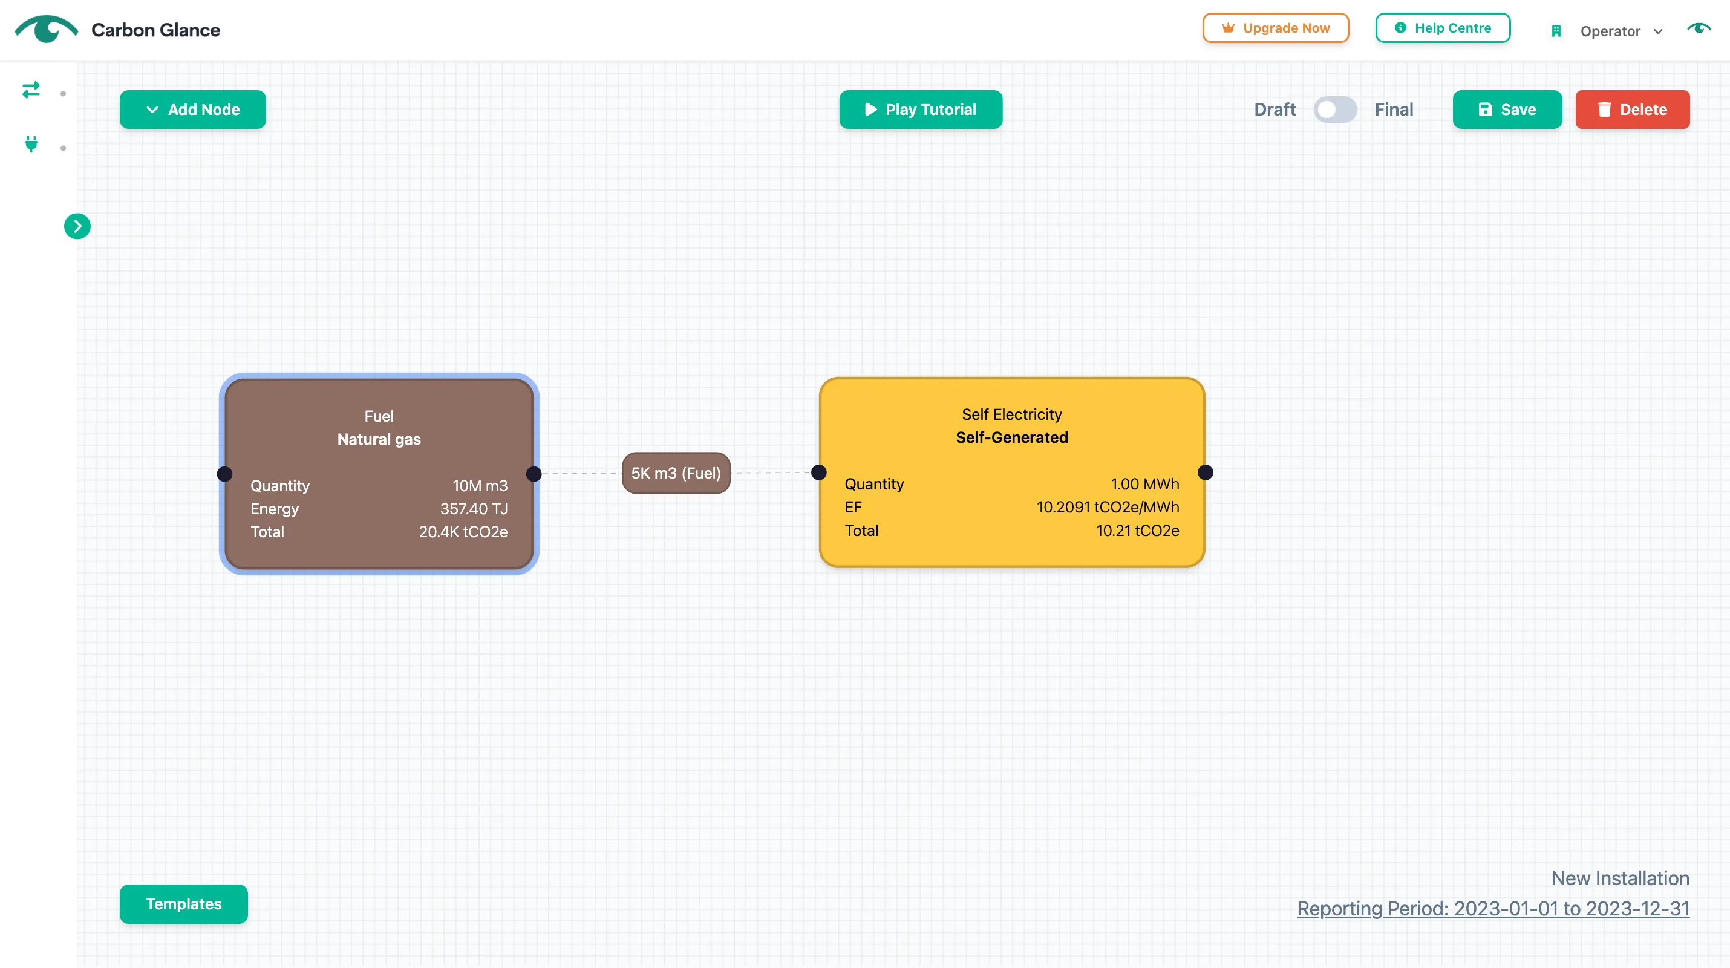Click the Draft label beside the toggle

tap(1275, 110)
